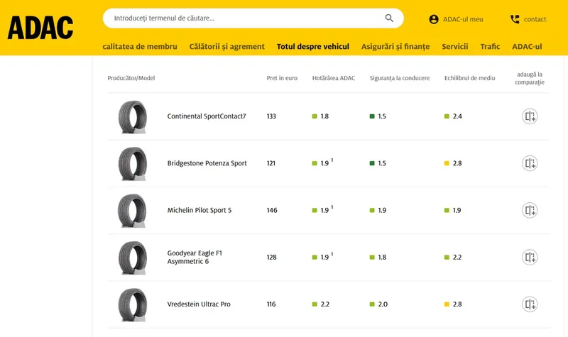Viewport: 568px width, 337px height.
Task: Click the 'Producător/Model' column header
Action: [131, 78]
